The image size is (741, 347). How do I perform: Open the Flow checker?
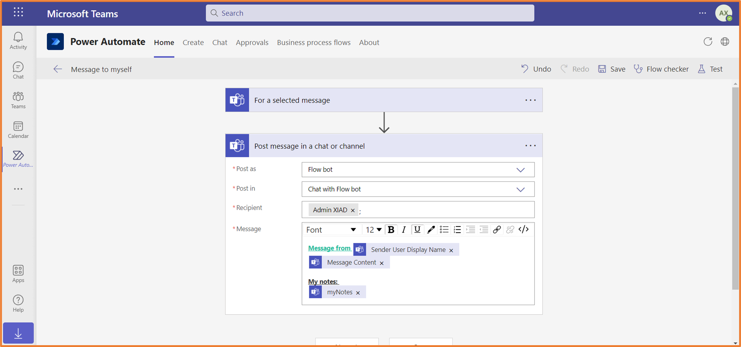[661, 69]
